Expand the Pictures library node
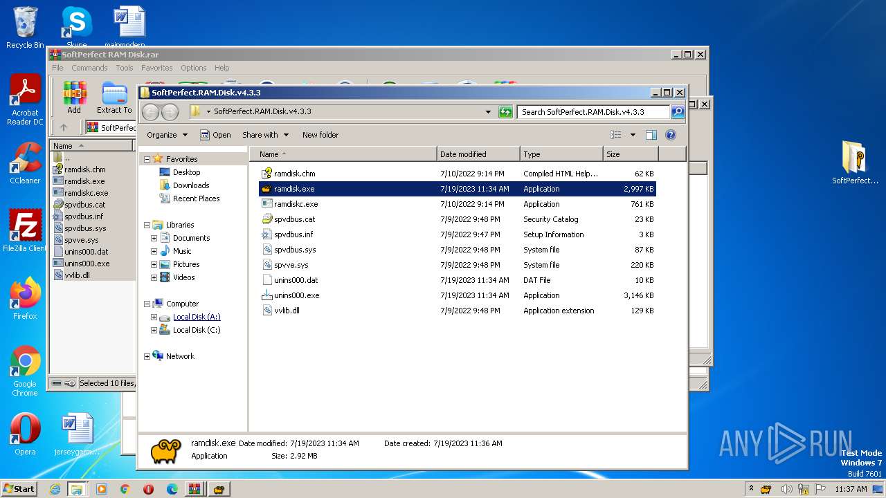This screenshot has width=886, height=498. [x=154, y=264]
